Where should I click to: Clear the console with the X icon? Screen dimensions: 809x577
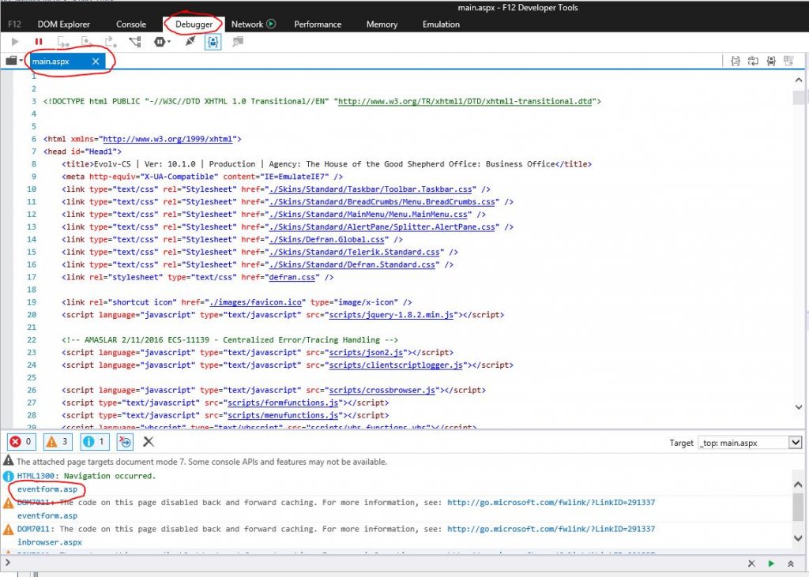(x=149, y=441)
